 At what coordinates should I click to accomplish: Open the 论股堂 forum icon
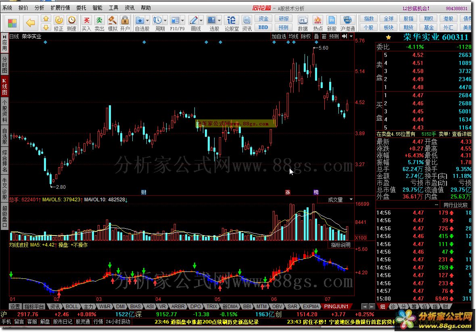[231, 20]
